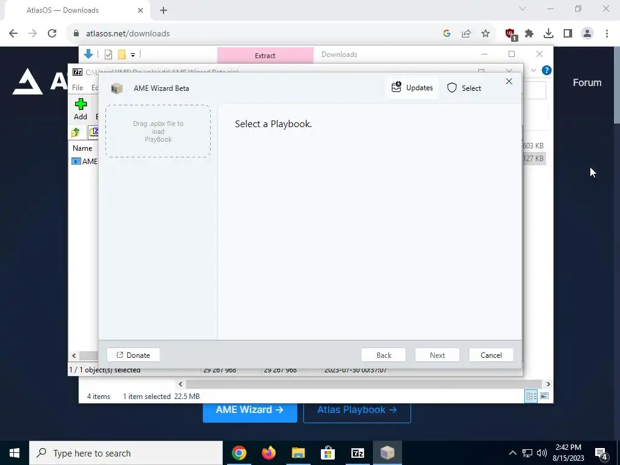Viewport: 620px width, 465px height.
Task: Bookmark this page with the star icon
Action: pyautogui.click(x=486, y=34)
